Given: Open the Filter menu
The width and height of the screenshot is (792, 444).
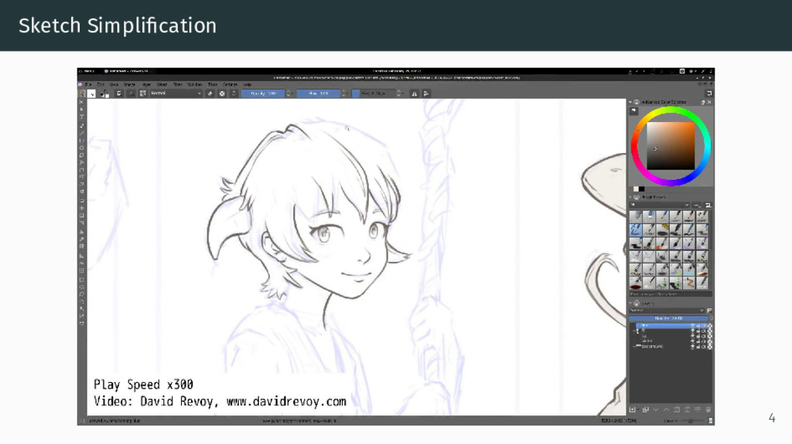Looking at the screenshot, I should (x=177, y=84).
